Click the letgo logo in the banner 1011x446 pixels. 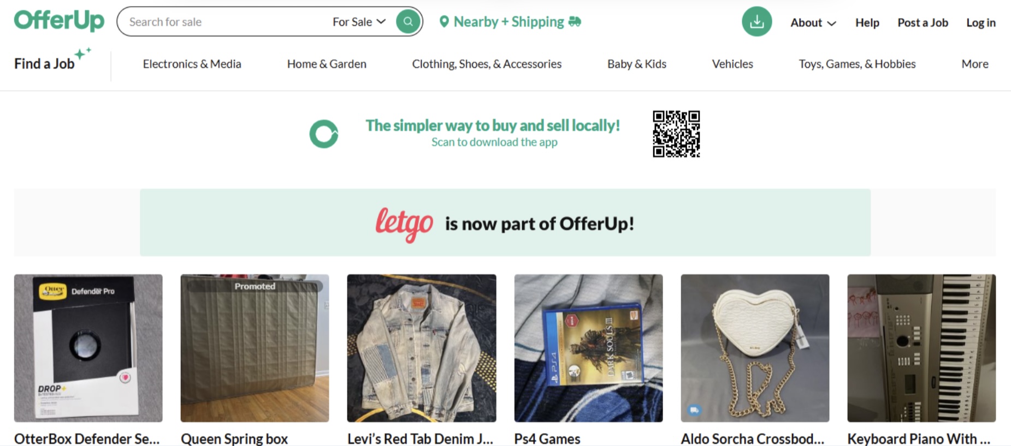tap(405, 223)
